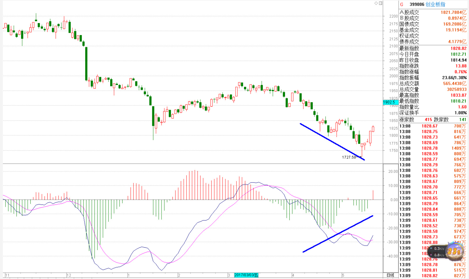This screenshot has width=469, height=279.
Task: Click the diamond icon above the chart
Action: coord(376,3)
